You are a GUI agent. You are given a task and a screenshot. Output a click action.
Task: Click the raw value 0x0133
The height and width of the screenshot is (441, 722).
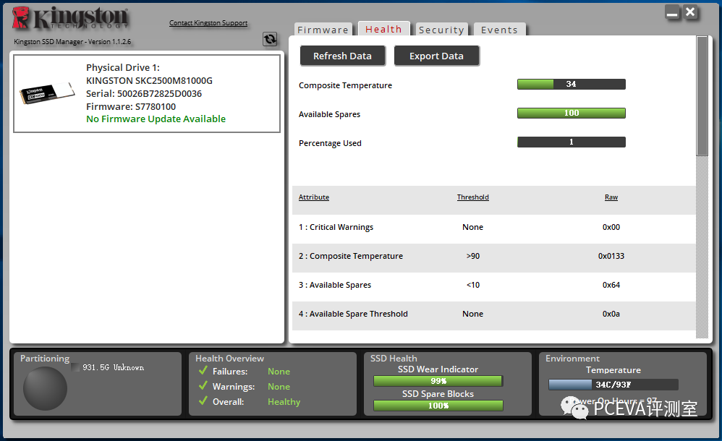(611, 256)
